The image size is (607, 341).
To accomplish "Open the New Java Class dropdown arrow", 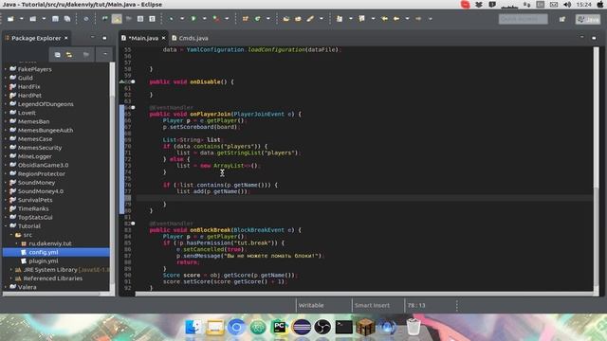I will point(267,19).
